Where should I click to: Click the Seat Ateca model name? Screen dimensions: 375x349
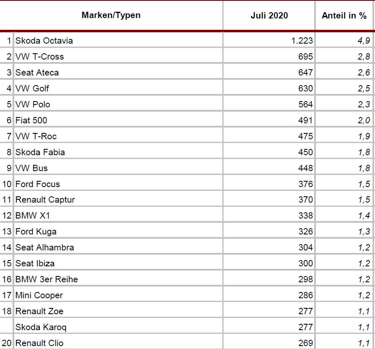(x=37, y=73)
